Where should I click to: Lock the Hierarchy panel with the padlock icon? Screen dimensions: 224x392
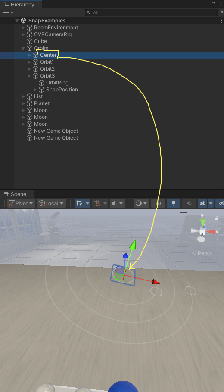[214, 4]
